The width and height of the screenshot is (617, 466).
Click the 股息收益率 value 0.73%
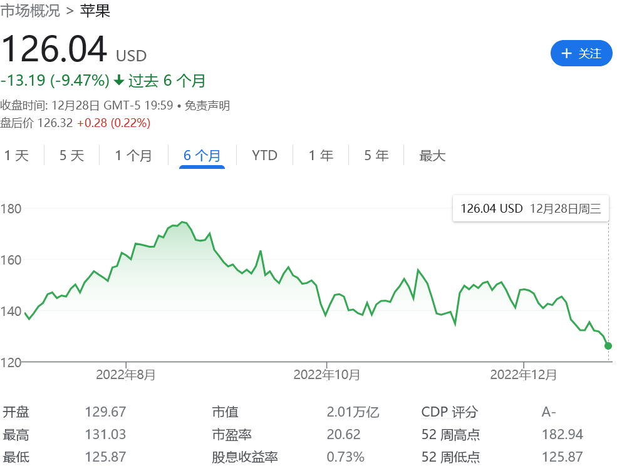coord(346,457)
